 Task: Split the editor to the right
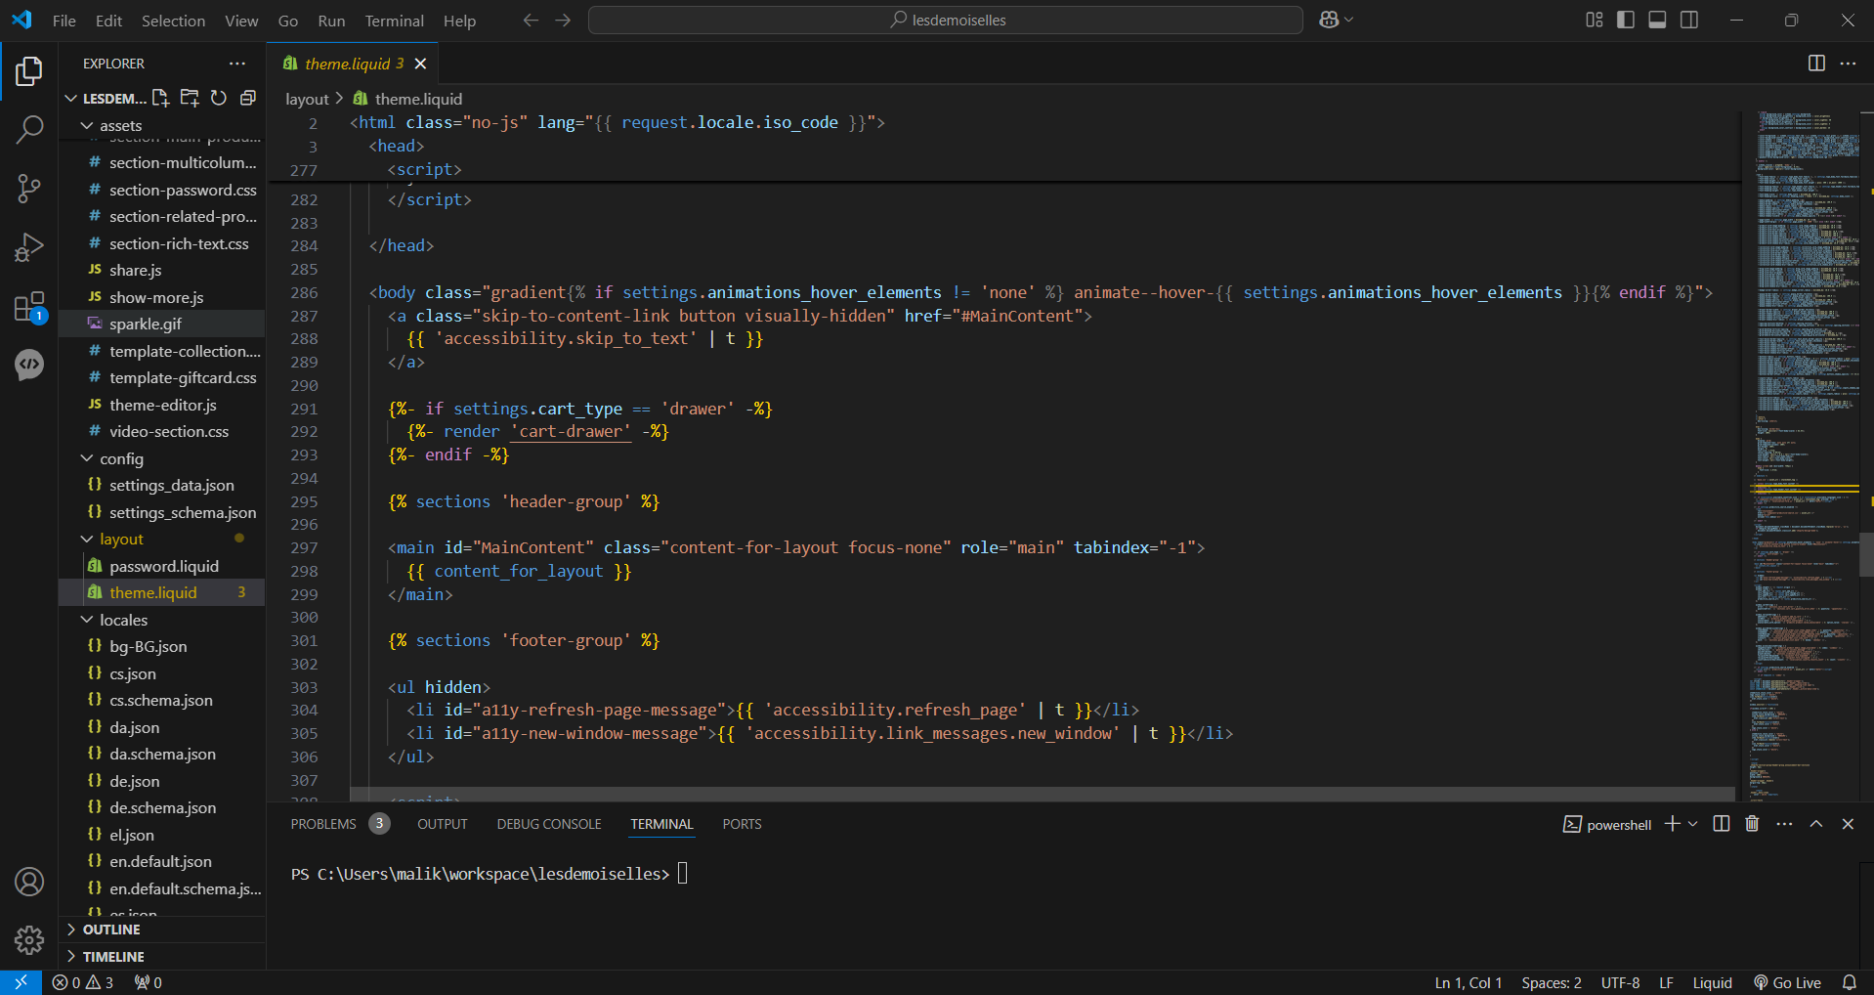[x=1816, y=64]
